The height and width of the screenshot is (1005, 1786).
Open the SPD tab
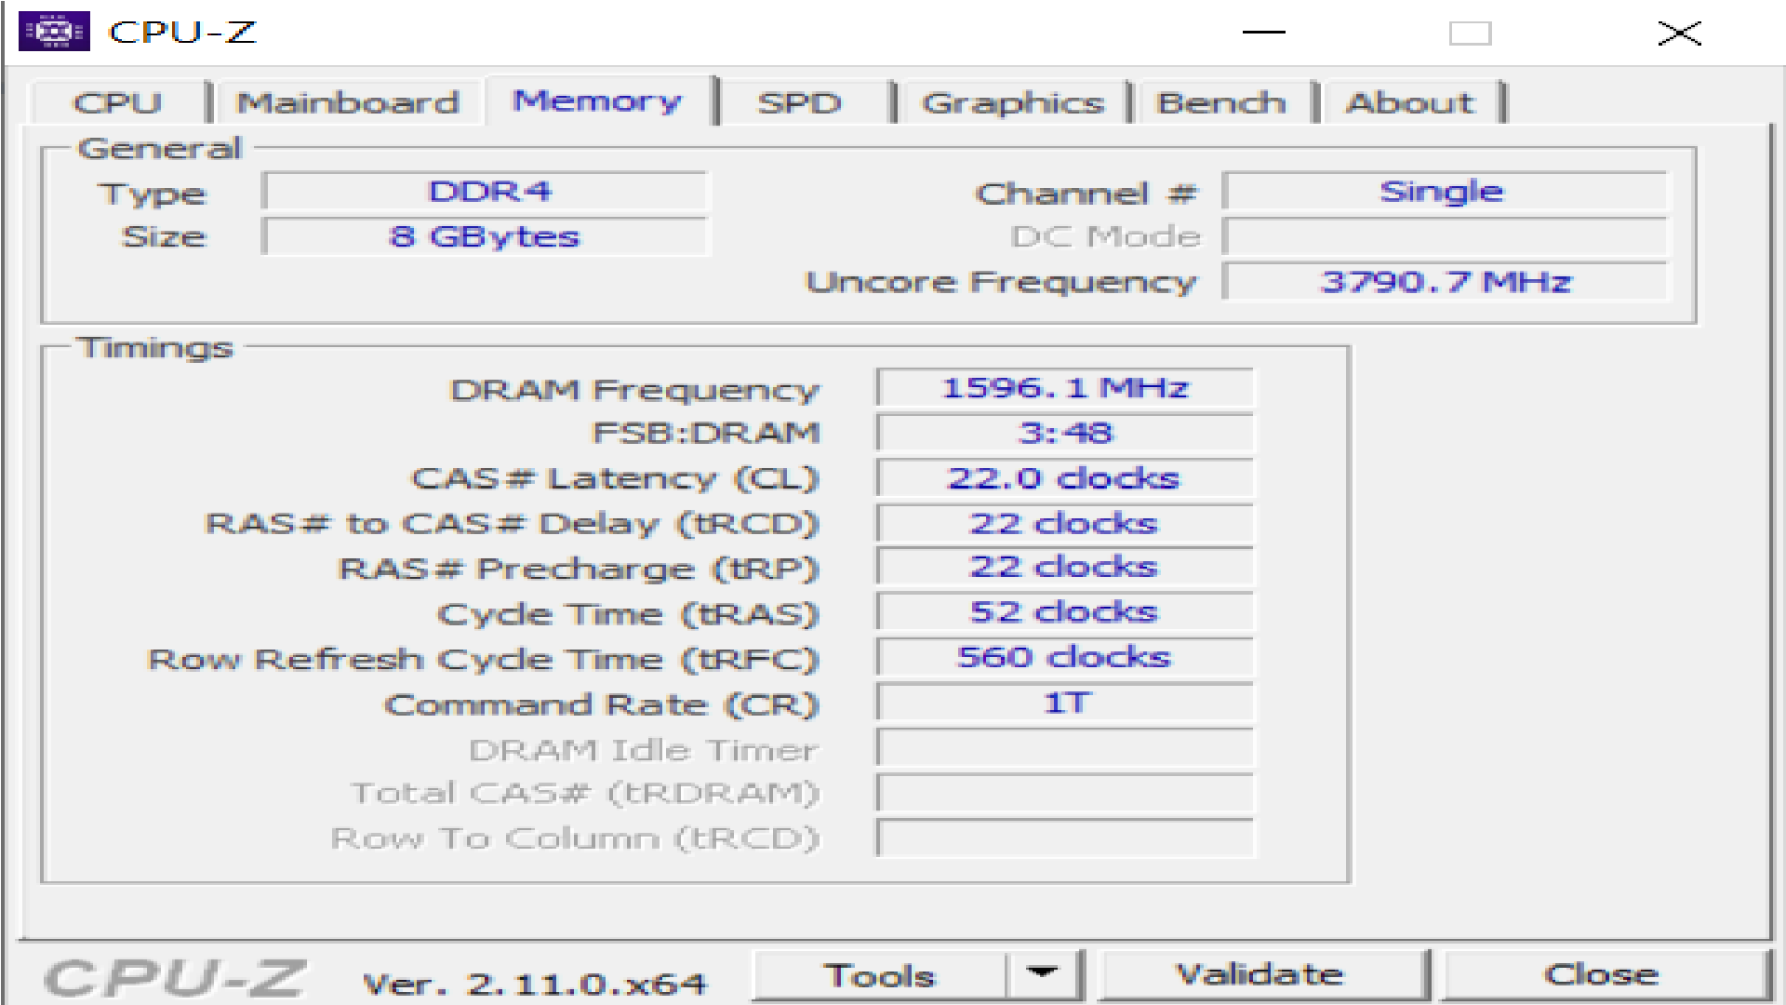(x=799, y=102)
